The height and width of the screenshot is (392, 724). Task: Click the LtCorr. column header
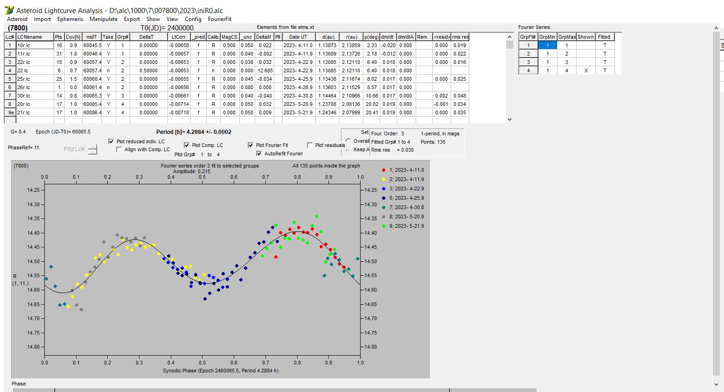coord(179,37)
